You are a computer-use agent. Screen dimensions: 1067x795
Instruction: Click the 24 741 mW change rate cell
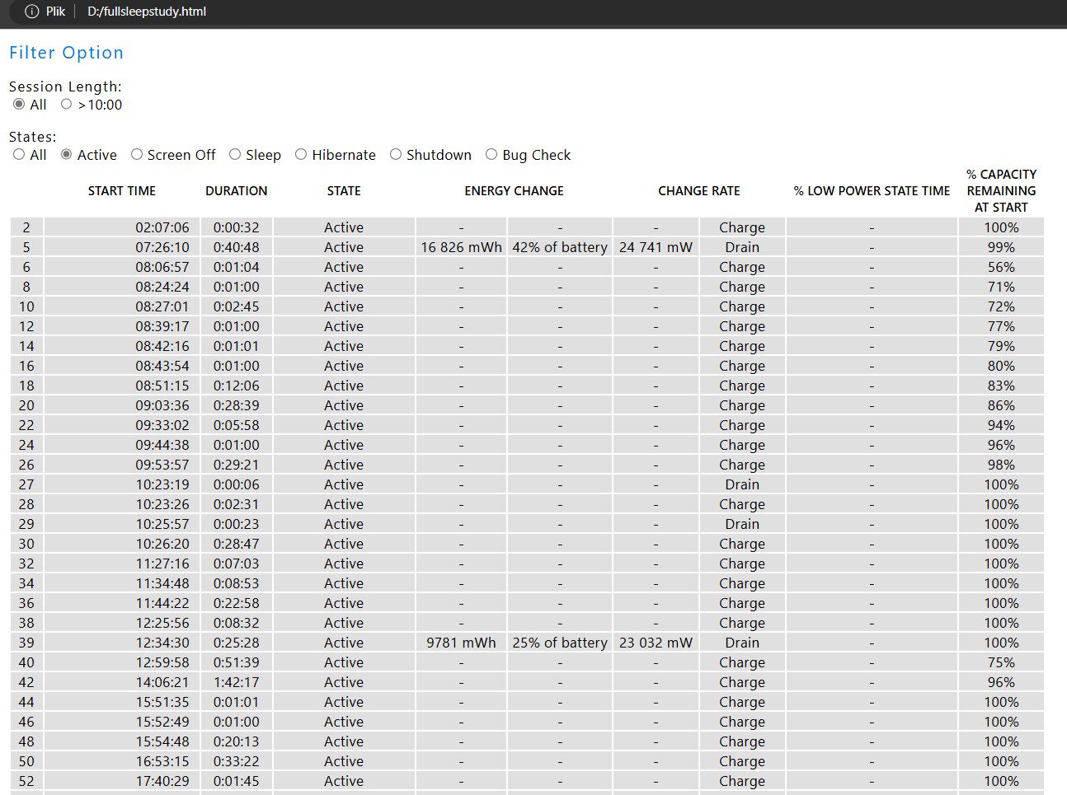[x=656, y=247]
